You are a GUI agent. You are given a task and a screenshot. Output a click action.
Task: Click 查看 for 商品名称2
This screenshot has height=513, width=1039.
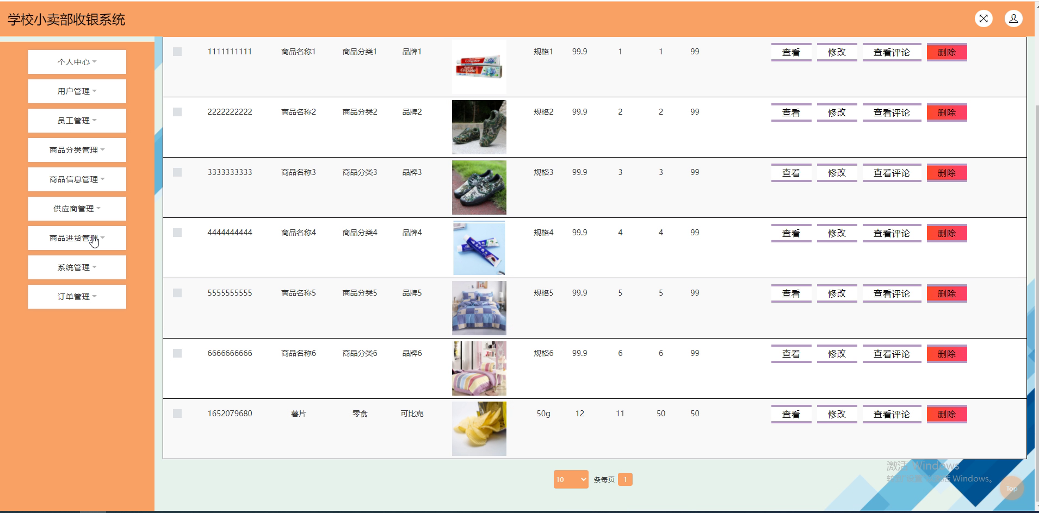pos(791,112)
